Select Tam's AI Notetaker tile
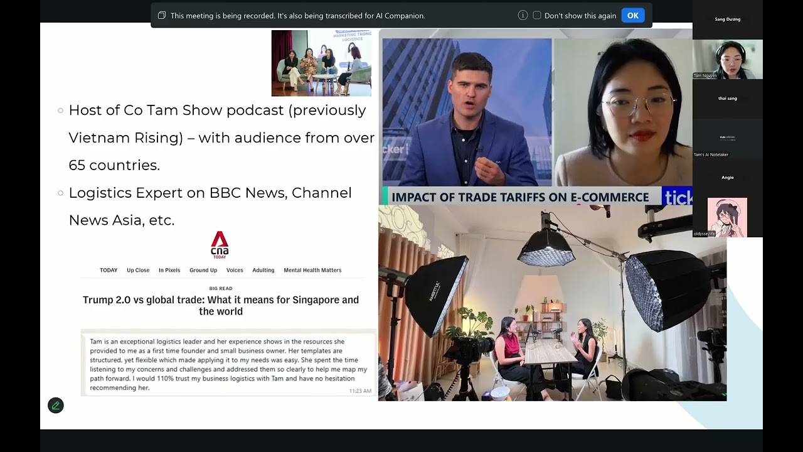Viewport: 803px width, 452px height. click(728, 138)
